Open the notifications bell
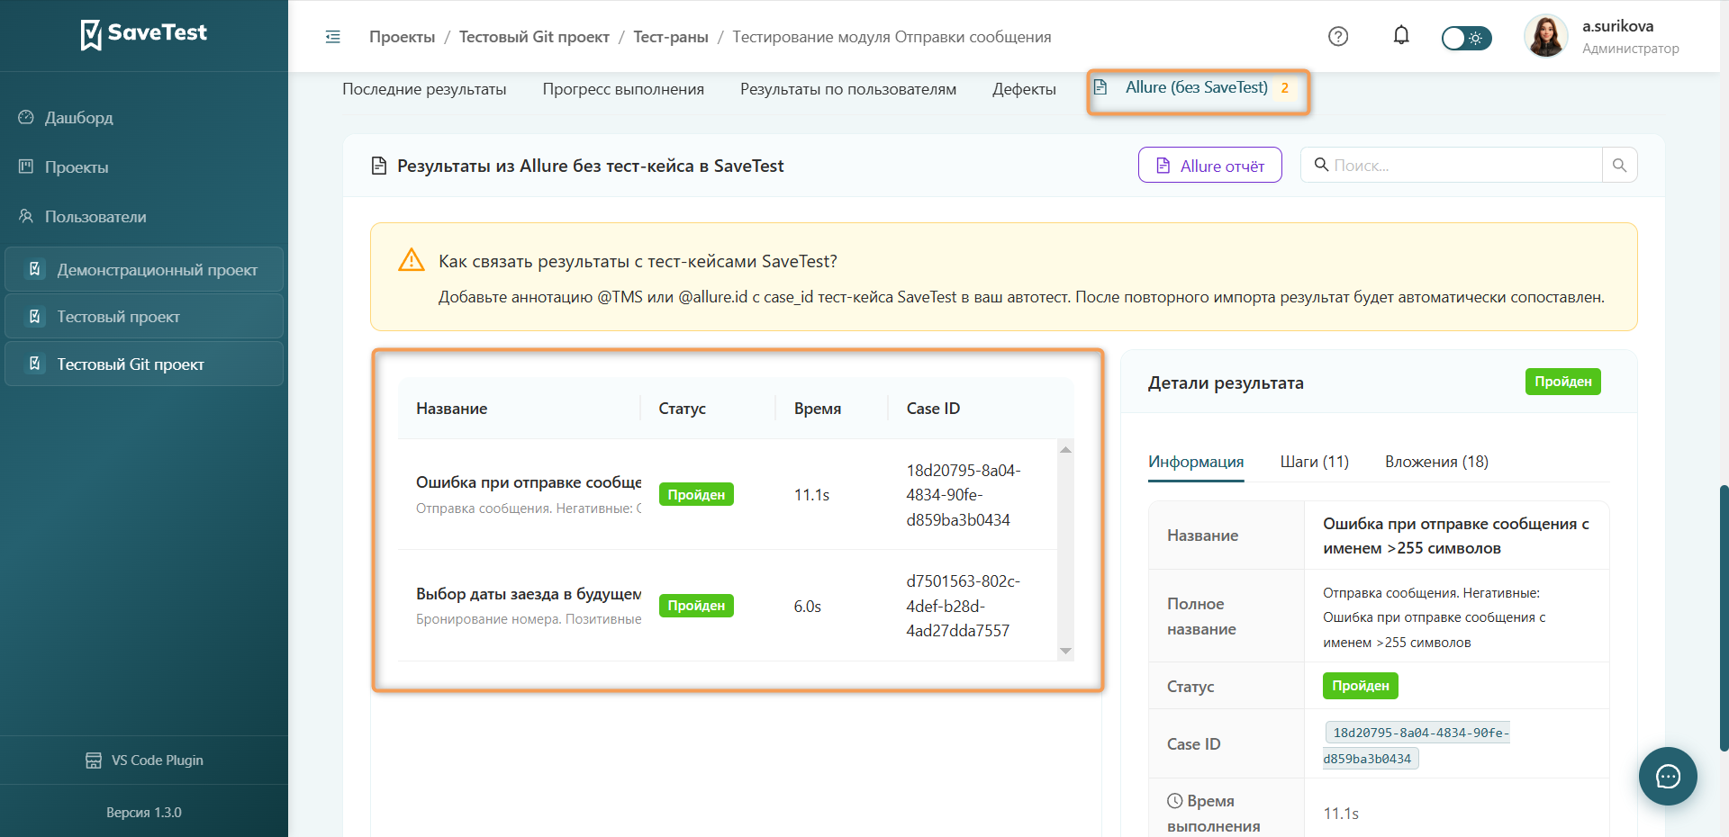 tap(1401, 36)
